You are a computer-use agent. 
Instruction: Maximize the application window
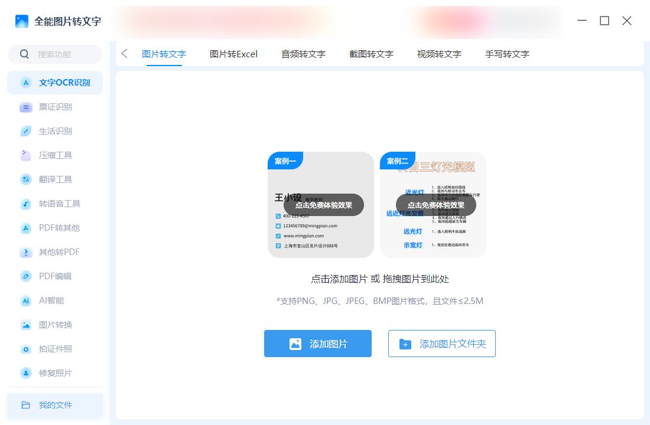(x=604, y=21)
